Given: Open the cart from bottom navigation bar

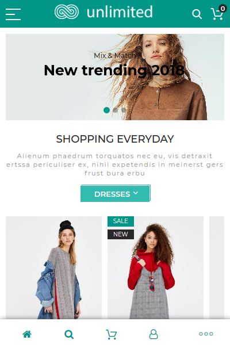Looking at the screenshot, I should tap(111, 334).
